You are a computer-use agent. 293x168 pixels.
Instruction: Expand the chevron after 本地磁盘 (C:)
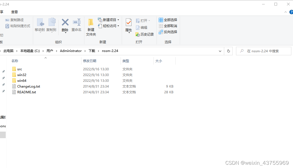click(43, 51)
